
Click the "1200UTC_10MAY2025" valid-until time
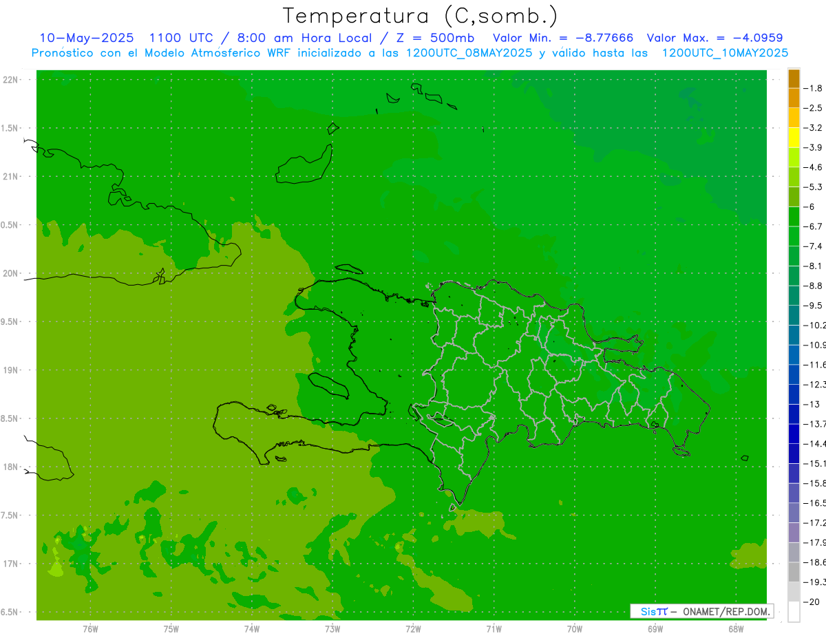(x=725, y=53)
